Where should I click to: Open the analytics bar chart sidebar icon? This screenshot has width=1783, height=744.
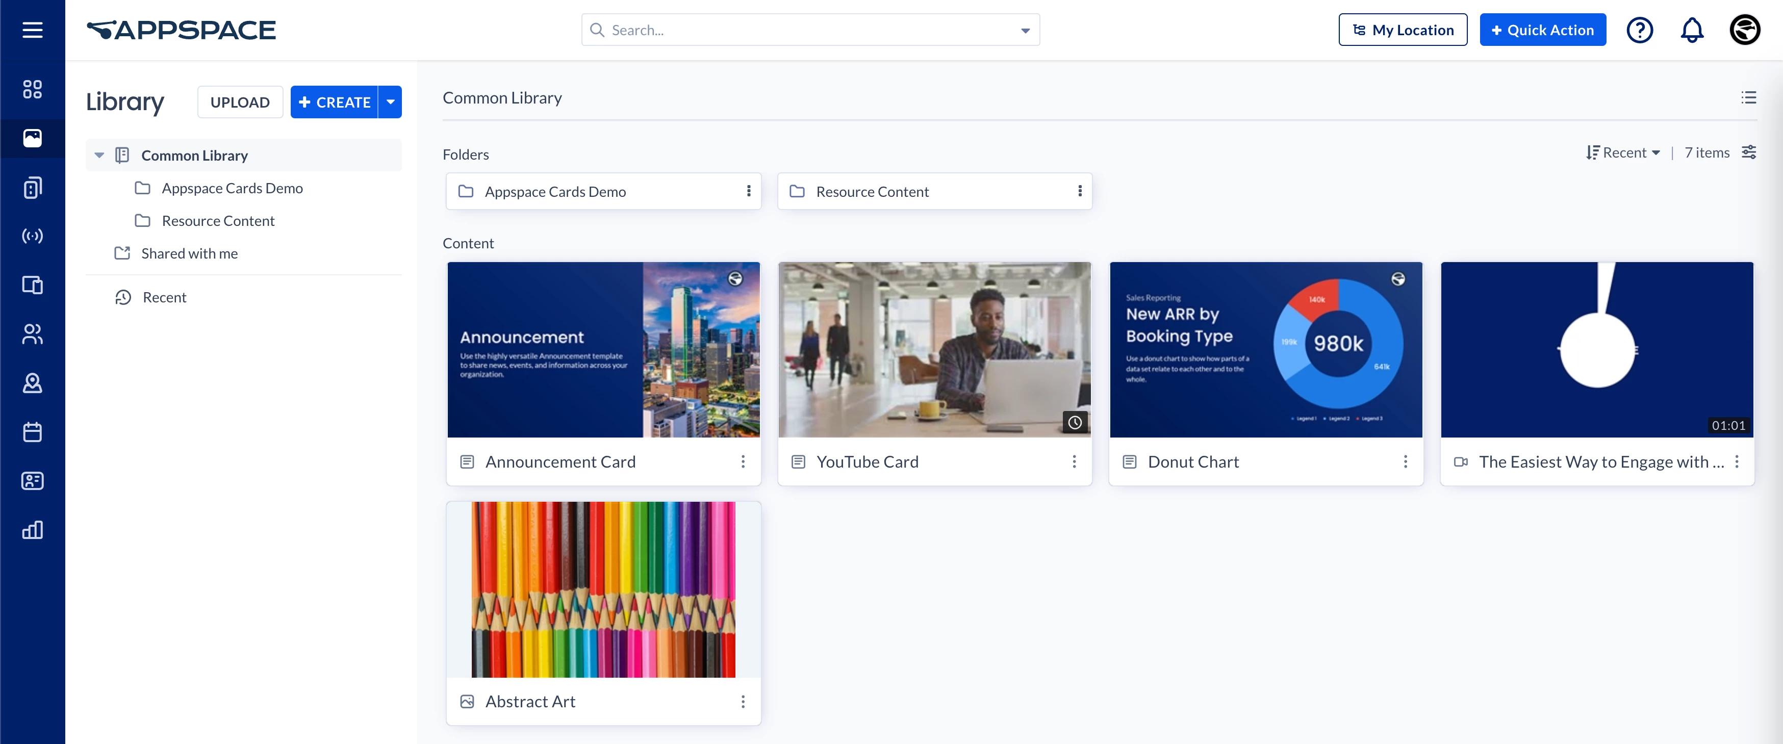[33, 529]
